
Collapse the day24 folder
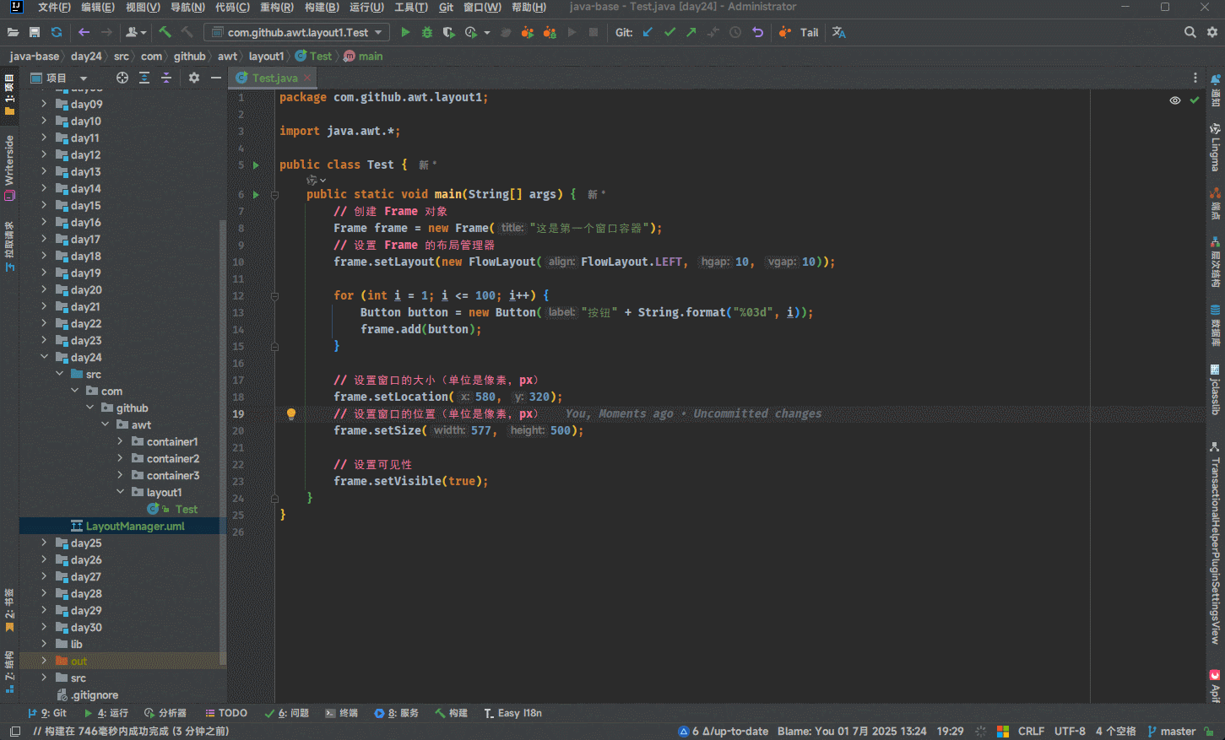[x=44, y=357]
